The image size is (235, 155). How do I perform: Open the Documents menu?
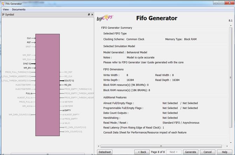pos(19,9)
